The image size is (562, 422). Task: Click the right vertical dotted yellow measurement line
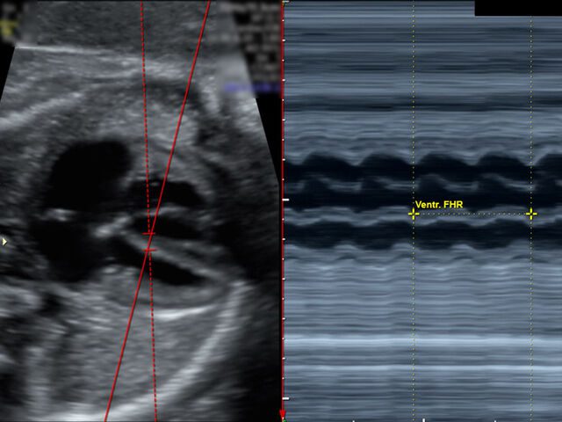pos(531,105)
